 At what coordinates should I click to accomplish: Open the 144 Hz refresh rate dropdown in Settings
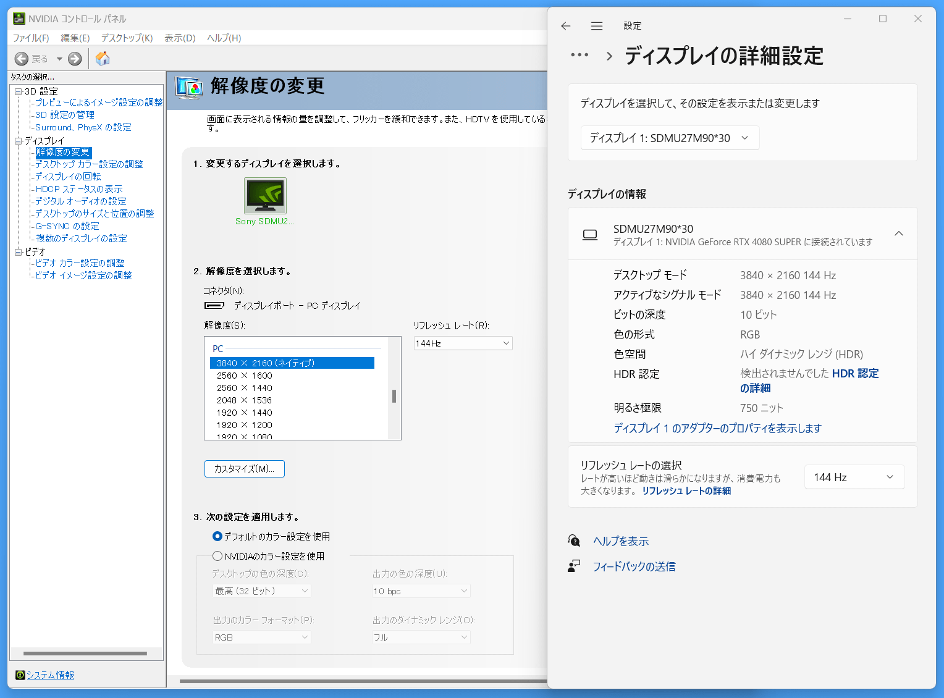point(854,477)
